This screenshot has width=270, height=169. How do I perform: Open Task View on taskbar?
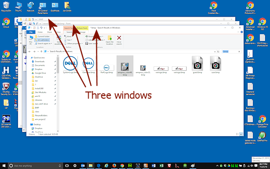67,166
